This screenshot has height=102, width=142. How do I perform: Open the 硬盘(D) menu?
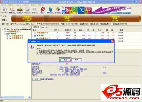pos(11,5)
